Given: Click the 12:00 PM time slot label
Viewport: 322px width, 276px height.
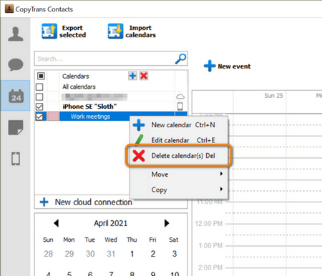Looking at the screenshot, I should coord(209,224).
